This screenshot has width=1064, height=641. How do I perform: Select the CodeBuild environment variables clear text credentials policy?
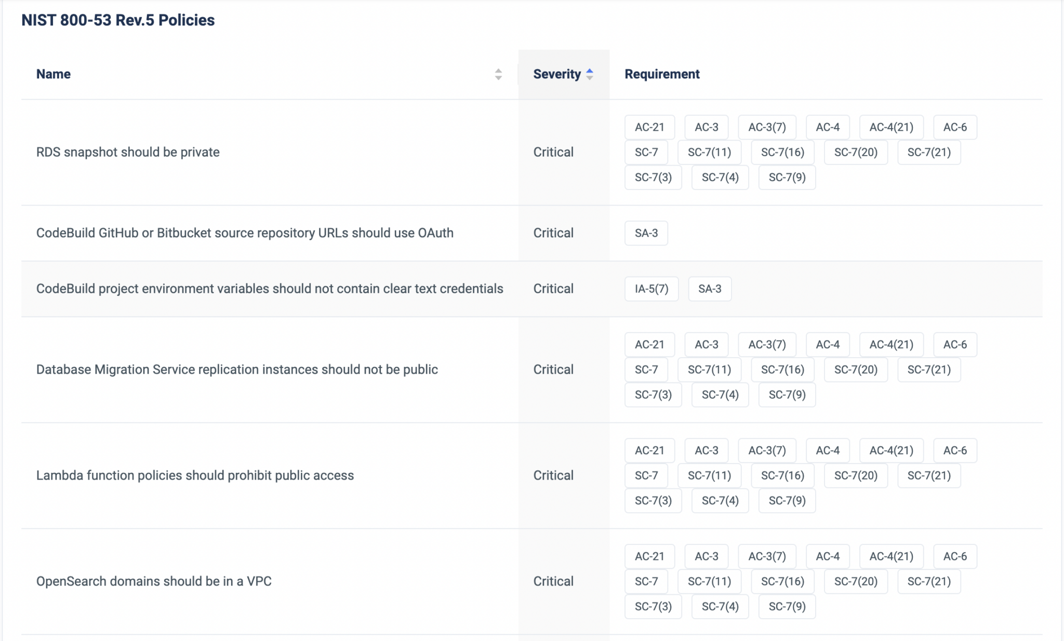pos(270,289)
